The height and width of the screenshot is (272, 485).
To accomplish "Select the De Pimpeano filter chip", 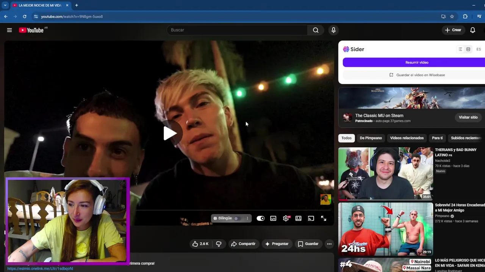I will 371,138.
